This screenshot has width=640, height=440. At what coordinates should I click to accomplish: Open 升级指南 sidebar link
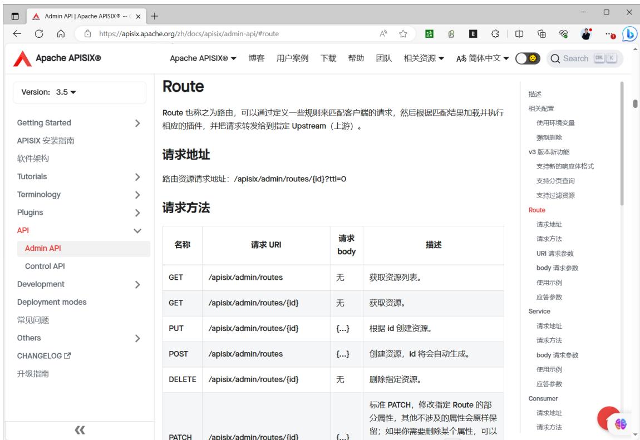(33, 374)
